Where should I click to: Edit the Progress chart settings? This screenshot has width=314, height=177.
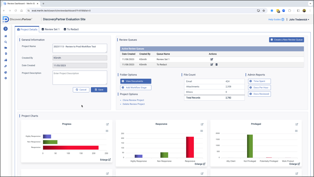107,124
